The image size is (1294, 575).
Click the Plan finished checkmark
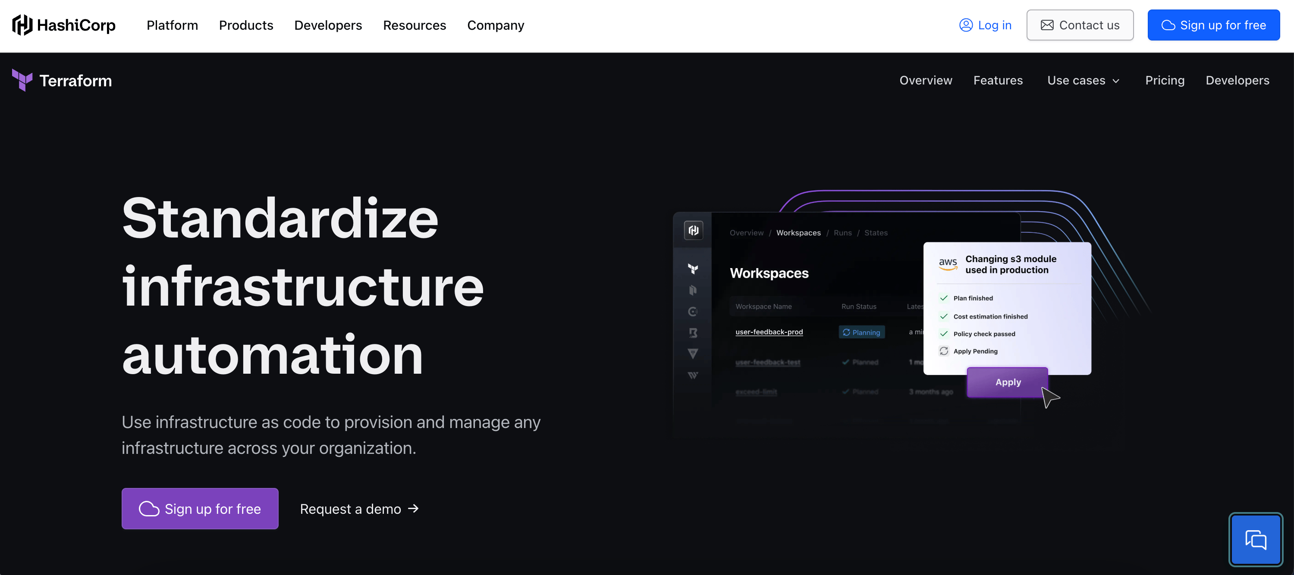pos(944,298)
